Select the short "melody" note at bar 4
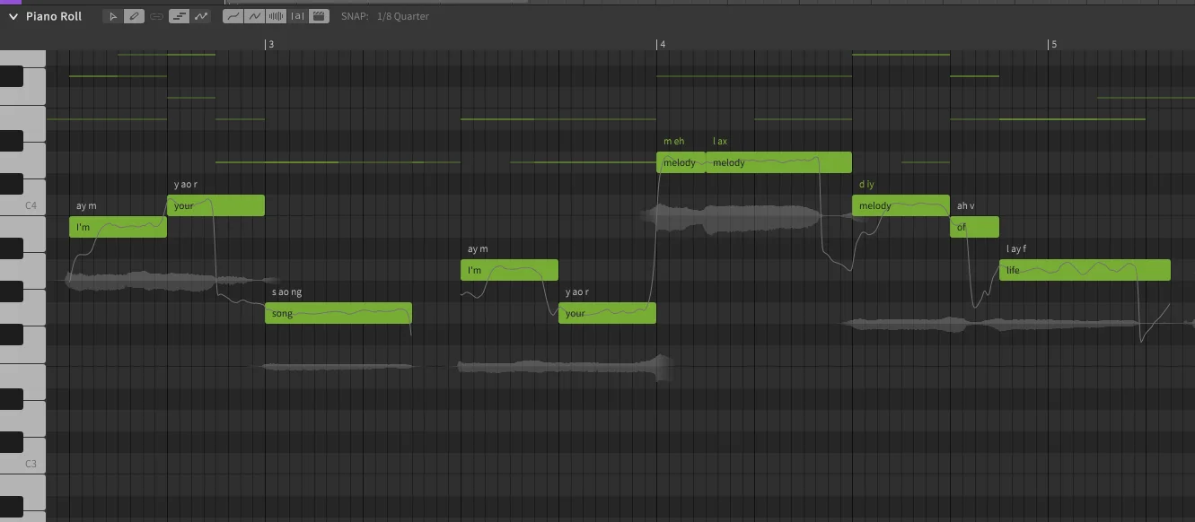 click(x=681, y=162)
